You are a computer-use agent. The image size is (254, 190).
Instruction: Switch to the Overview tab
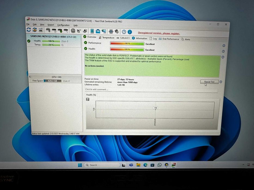90,37
